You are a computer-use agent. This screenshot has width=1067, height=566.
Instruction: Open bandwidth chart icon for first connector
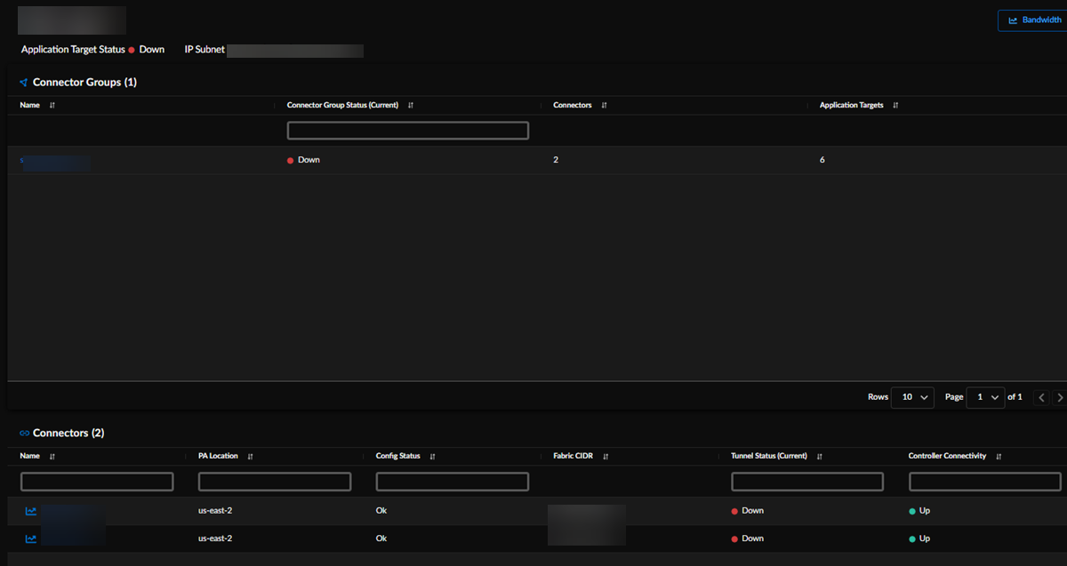click(x=31, y=511)
